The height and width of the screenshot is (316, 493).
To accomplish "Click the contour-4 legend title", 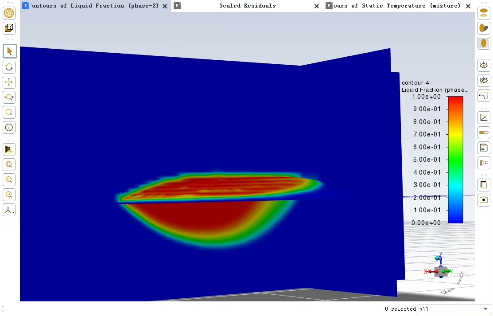I will 415,83.
